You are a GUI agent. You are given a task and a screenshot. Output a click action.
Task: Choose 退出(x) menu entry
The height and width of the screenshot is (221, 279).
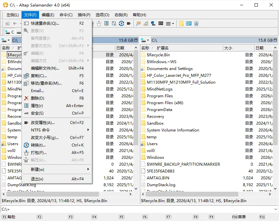pos(57,179)
